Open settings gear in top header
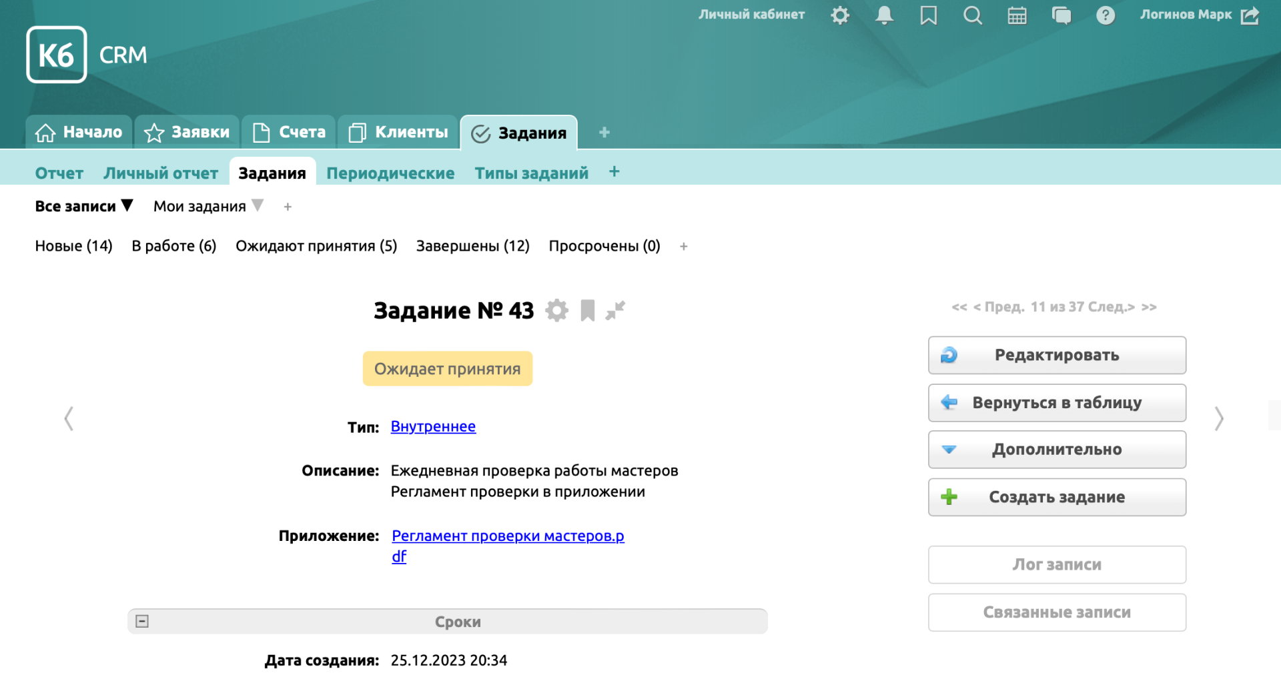Viewport: 1281px width, 683px height. point(840,15)
